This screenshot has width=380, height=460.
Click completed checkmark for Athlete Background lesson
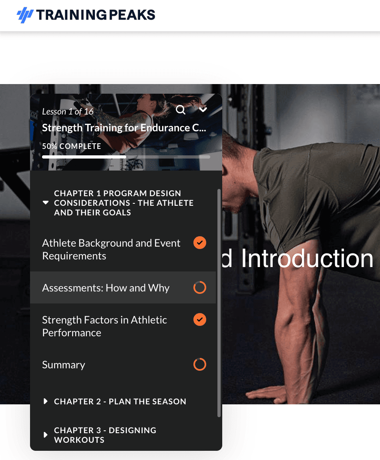[x=199, y=243]
